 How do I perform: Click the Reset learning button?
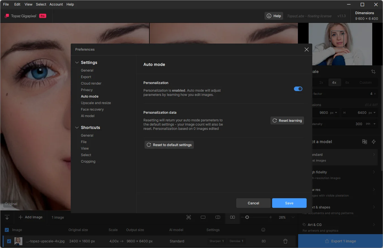click(287, 120)
